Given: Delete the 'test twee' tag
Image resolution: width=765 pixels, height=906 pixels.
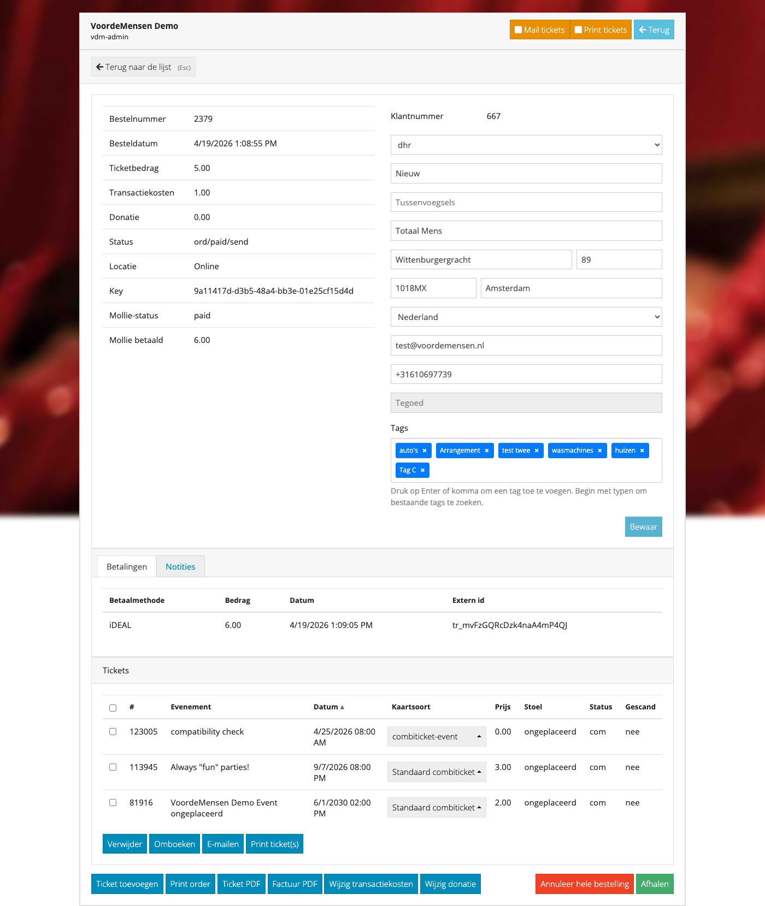Looking at the screenshot, I should tap(537, 451).
